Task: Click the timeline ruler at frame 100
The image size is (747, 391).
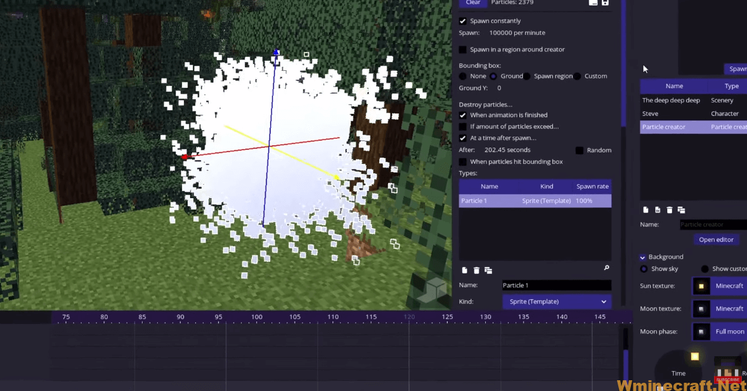Action: click(x=257, y=317)
